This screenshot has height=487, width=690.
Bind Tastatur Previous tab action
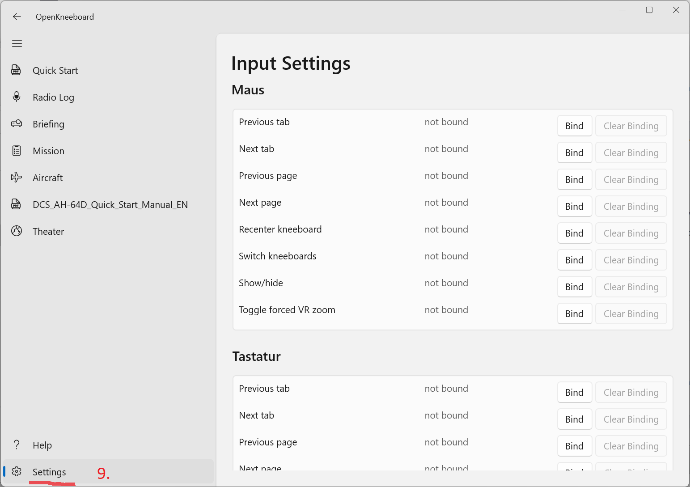click(x=575, y=392)
